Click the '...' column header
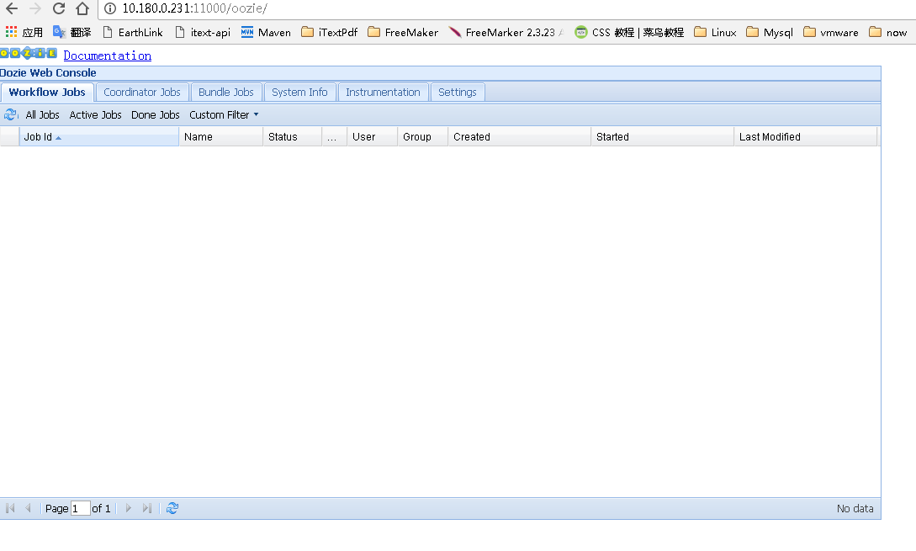 [x=334, y=137]
